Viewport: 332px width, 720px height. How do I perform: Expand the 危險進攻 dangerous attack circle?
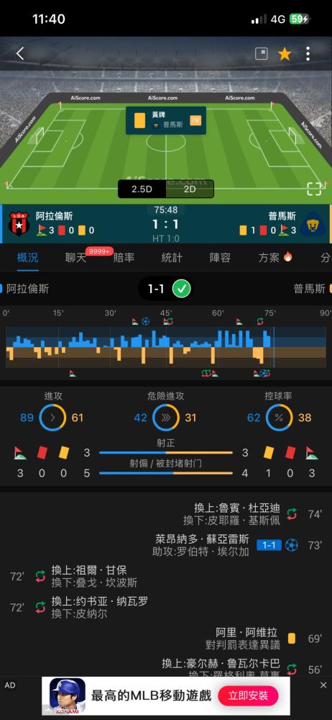click(165, 418)
